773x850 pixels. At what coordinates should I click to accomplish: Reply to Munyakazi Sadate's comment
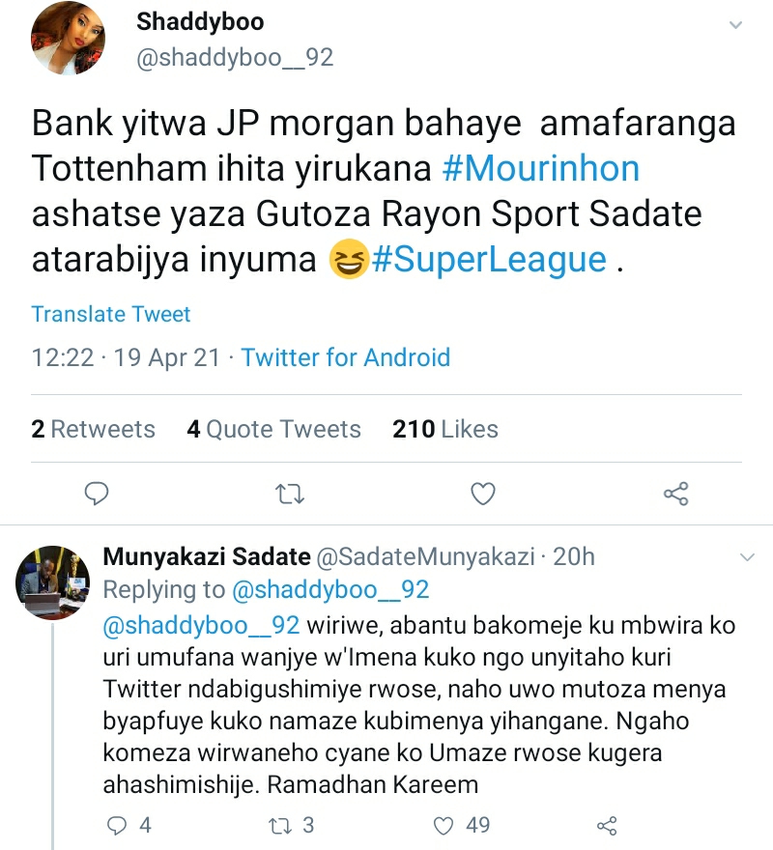pos(117,825)
